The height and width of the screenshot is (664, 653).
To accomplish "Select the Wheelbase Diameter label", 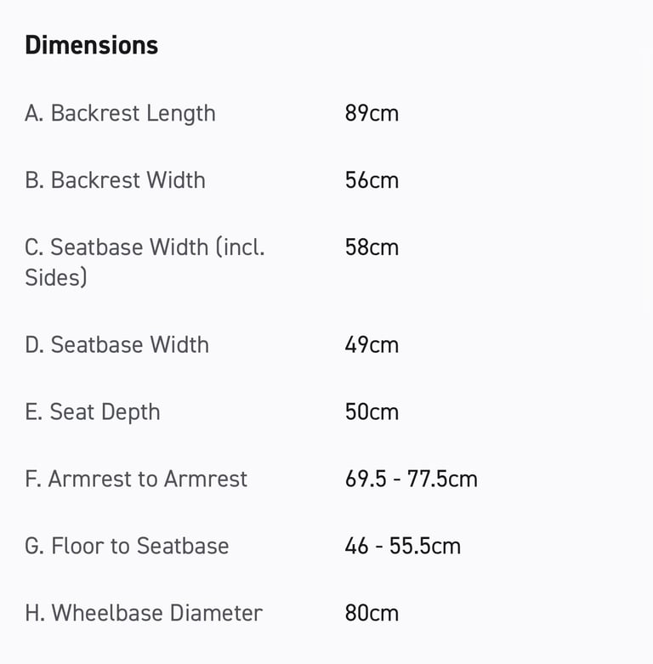I will point(144,613).
